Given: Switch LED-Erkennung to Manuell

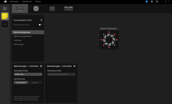Looking at the screenshot, I should tap(35, 82).
